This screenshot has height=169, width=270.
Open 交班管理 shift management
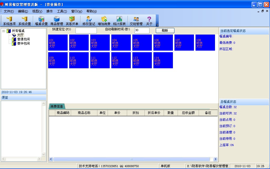pyautogui.click(x=136, y=21)
